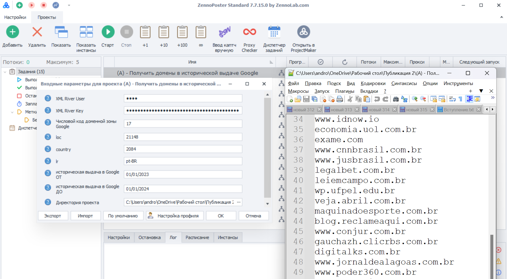Image resolution: width=507 pixels, height=279 pixels.
Task: Click the Показать (Show) window icon
Action: pos(61,32)
